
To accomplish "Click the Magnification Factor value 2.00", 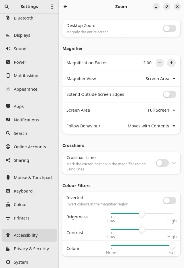I will (147, 63).
